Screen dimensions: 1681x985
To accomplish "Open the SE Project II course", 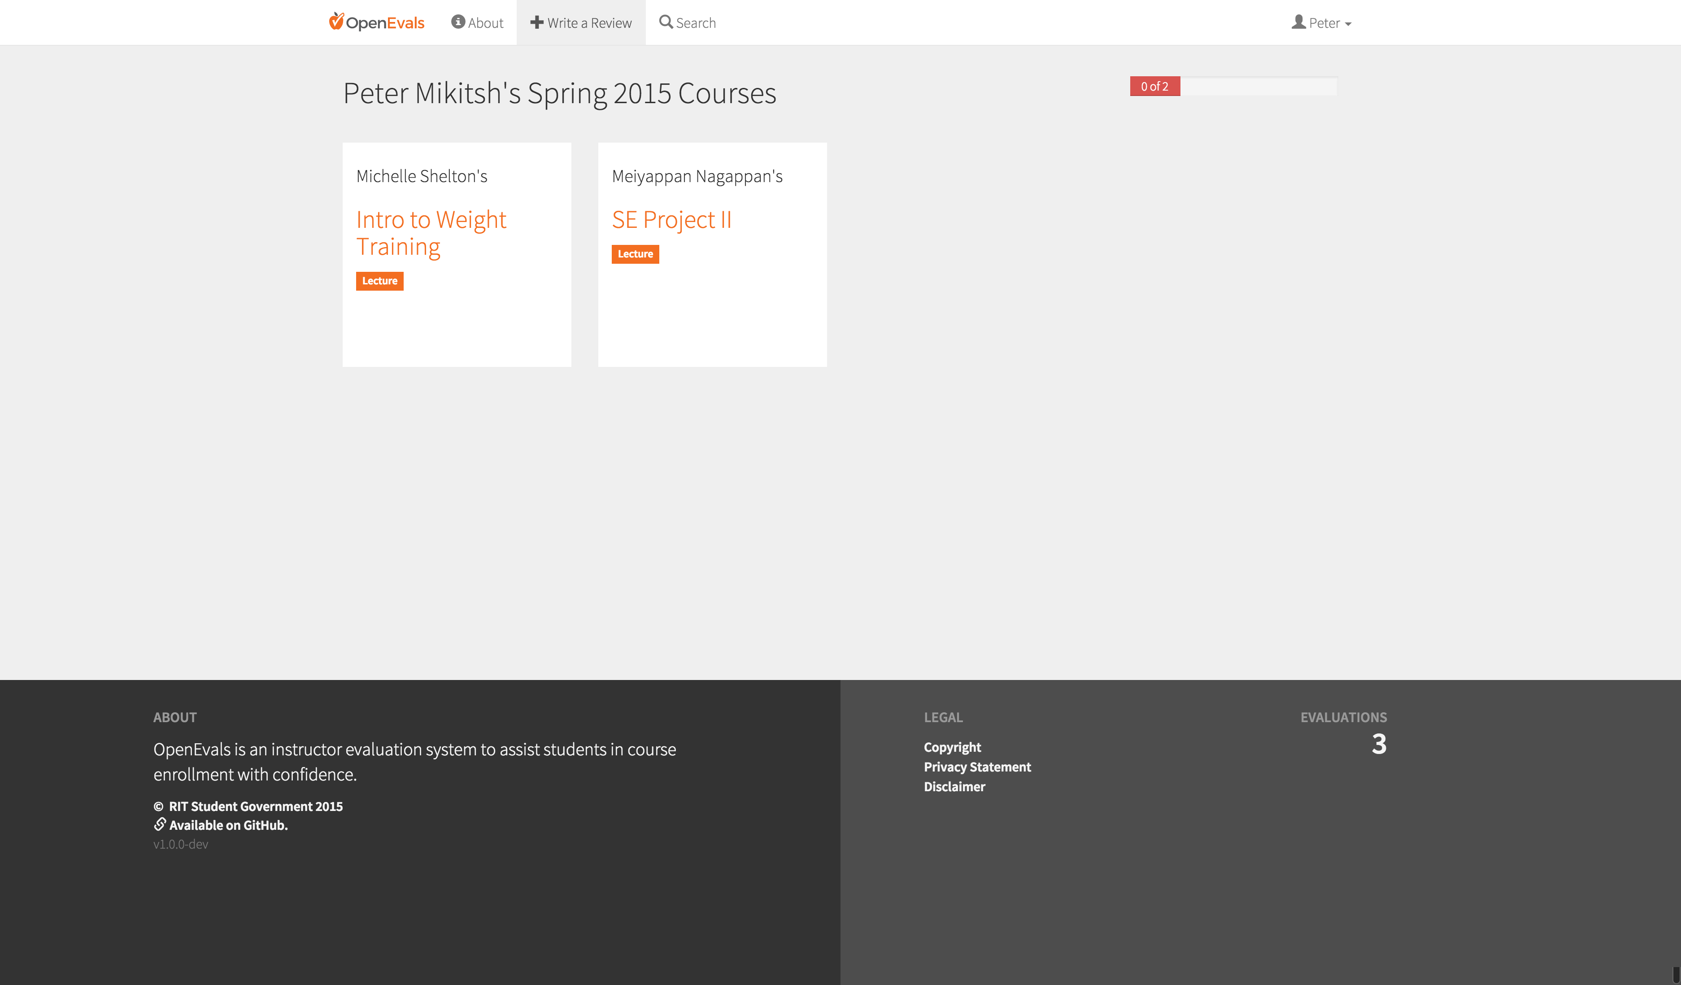I will click(671, 219).
